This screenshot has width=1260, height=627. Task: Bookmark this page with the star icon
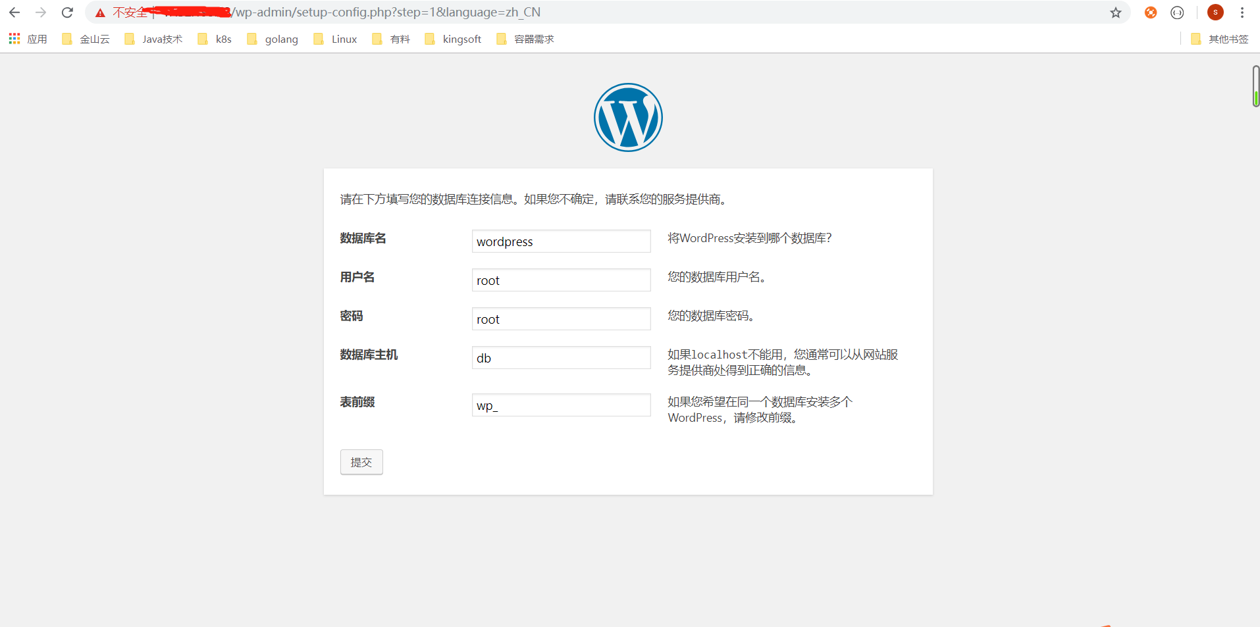(x=1115, y=13)
